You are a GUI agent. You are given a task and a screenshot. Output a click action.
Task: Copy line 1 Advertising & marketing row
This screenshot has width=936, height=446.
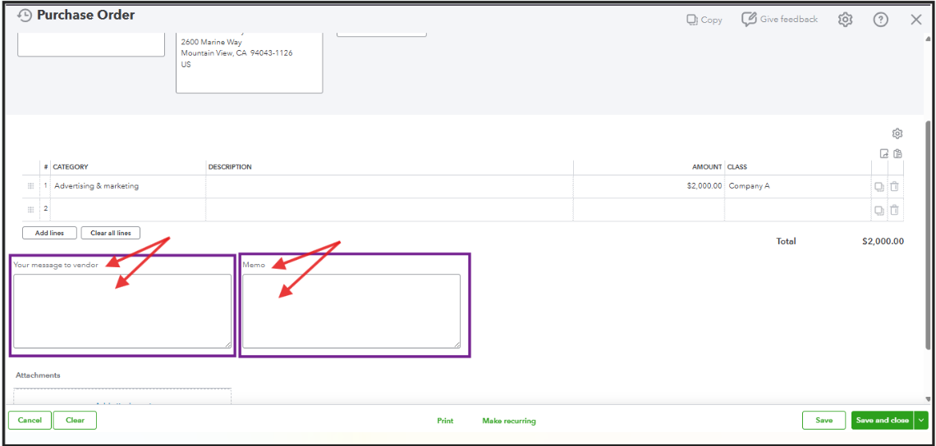tap(879, 187)
